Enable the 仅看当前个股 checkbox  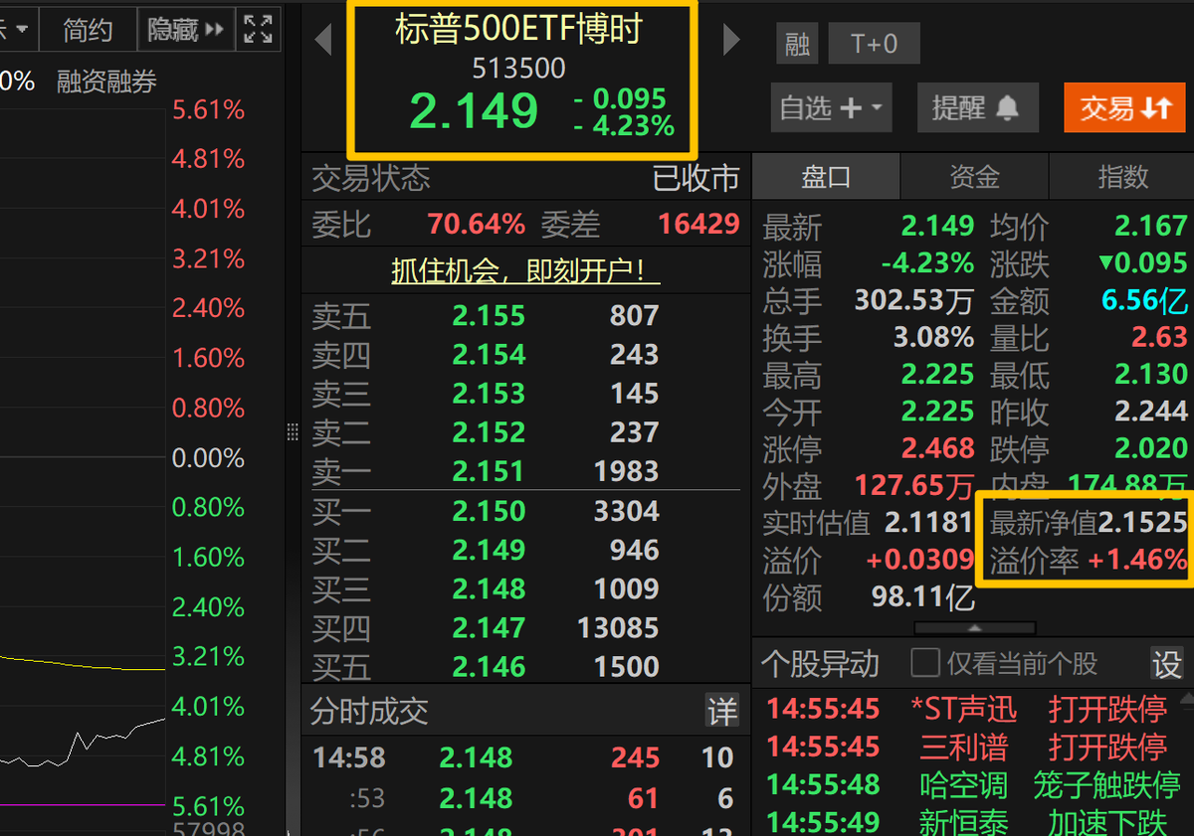(x=925, y=663)
